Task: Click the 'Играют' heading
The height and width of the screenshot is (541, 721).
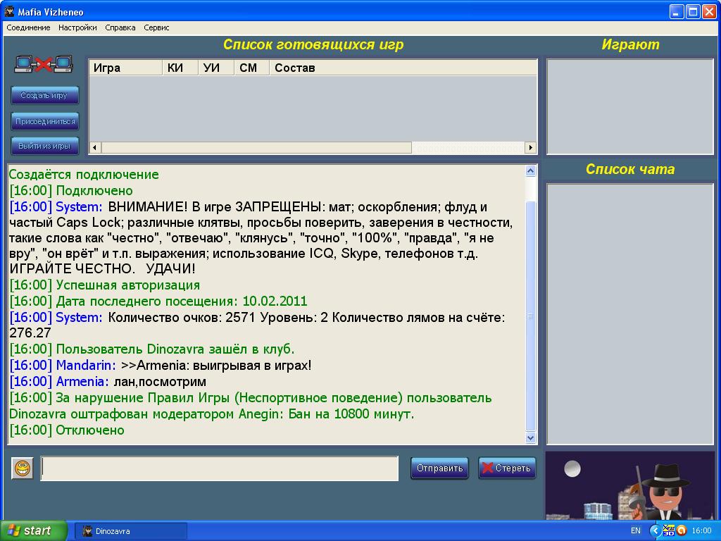Action: tap(630, 44)
